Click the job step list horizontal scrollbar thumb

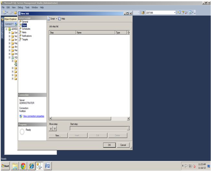click(x=81, y=118)
